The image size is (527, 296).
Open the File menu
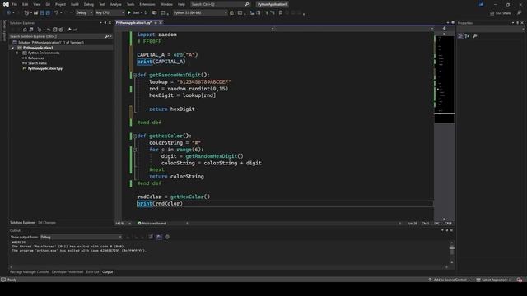(15, 4)
